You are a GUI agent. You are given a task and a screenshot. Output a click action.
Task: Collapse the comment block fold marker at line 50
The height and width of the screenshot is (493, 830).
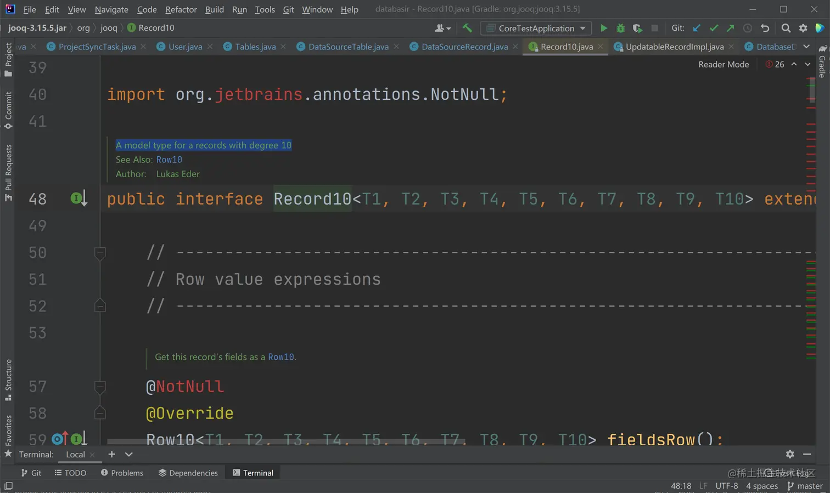coord(100,253)
